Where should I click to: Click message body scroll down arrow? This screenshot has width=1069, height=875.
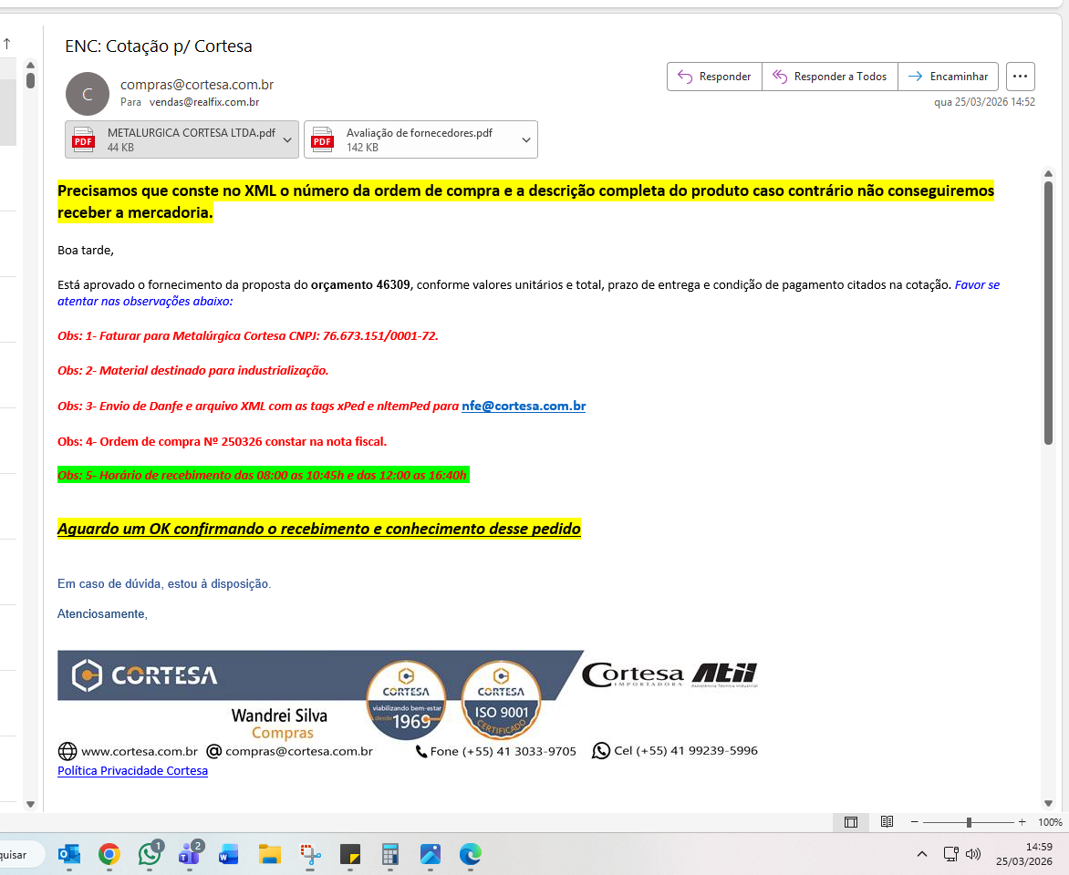1048,802
